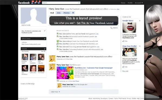Click icon beside Snoop Dogg friends activity

58,47
